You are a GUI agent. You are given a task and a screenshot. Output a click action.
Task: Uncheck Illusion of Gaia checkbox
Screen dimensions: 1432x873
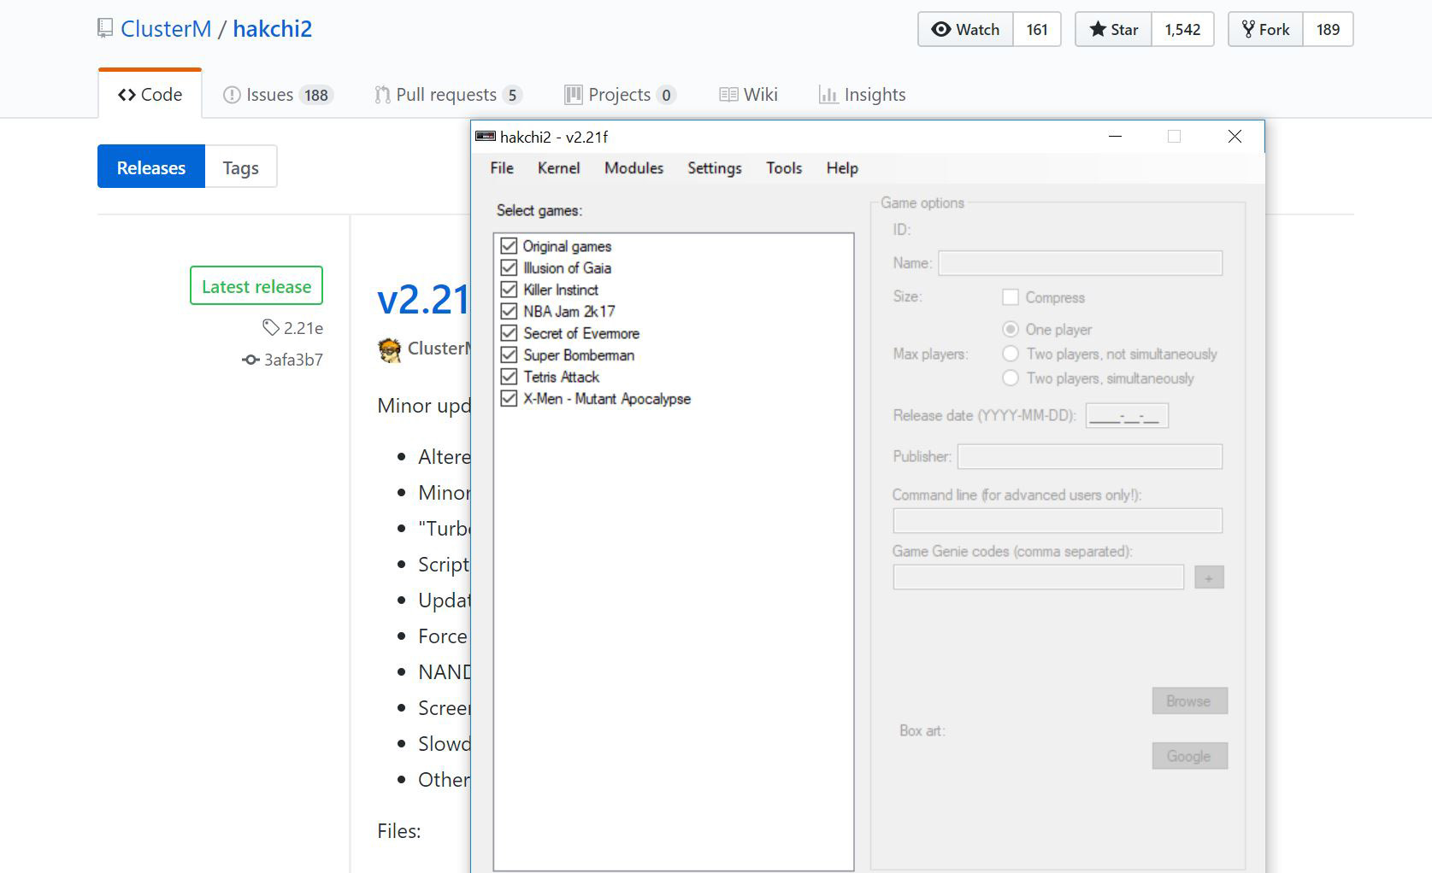point(509,267)
